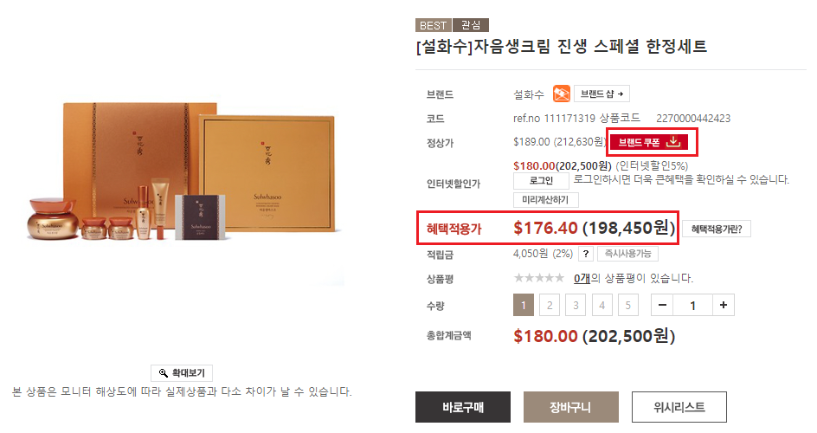Screen dimensions: 817x433
Task: Select quantity 1 option
Action: (x=524, y=306)
